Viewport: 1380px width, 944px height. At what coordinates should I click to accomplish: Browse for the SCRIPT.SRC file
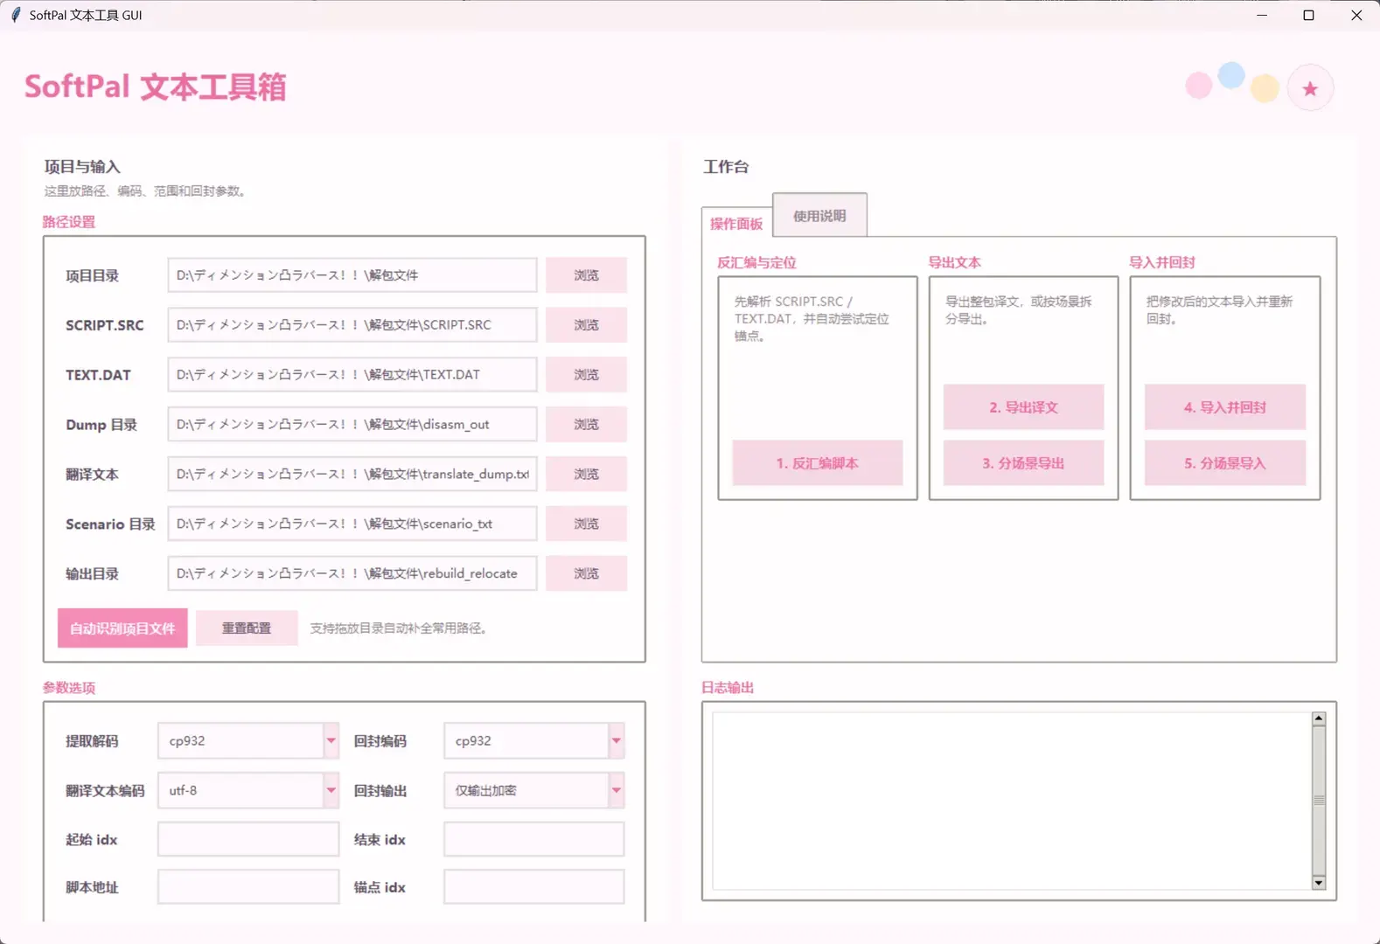pyautogui.click(x=586, y=325)
